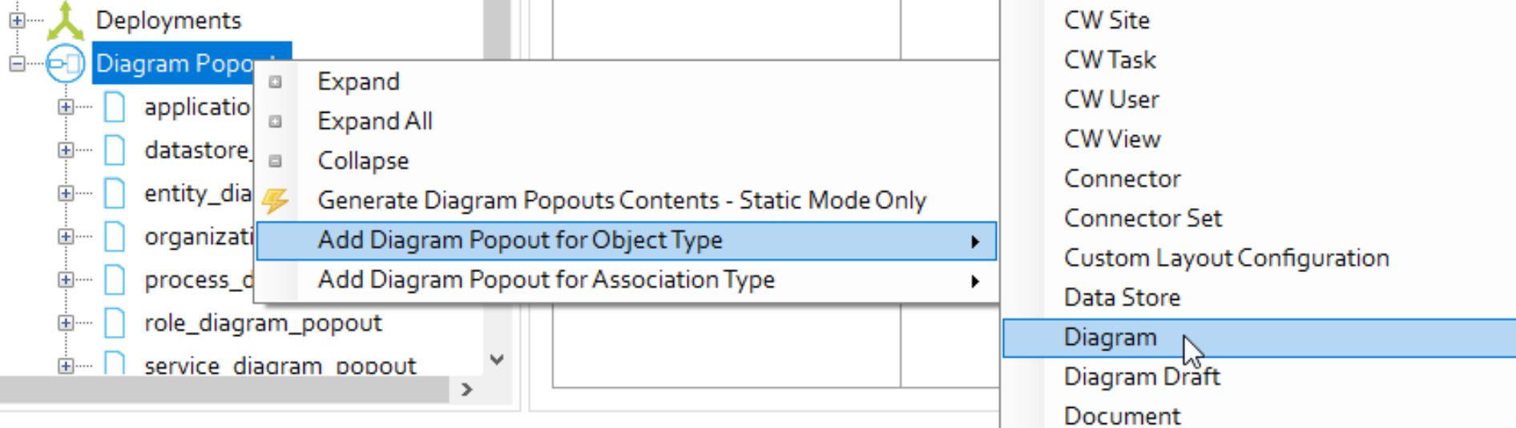Click the lightning bolt Generate icon
This screenshot has width=1516, height=428.
276,201
